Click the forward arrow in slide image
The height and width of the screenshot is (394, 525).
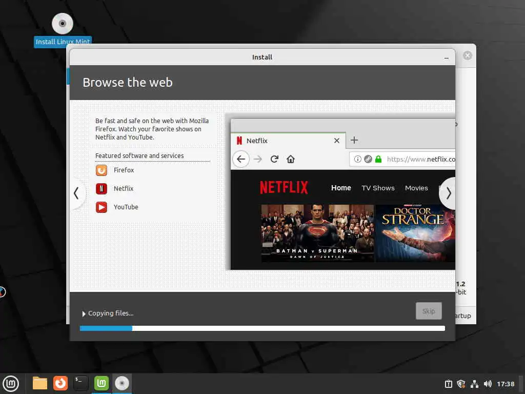click(x=258, y=159)
